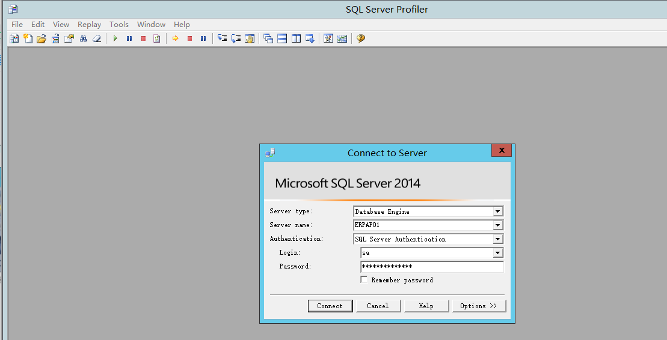Open the Authentication dropdown list
Viewport: 667px width, 340px height.
click(498, 239)
